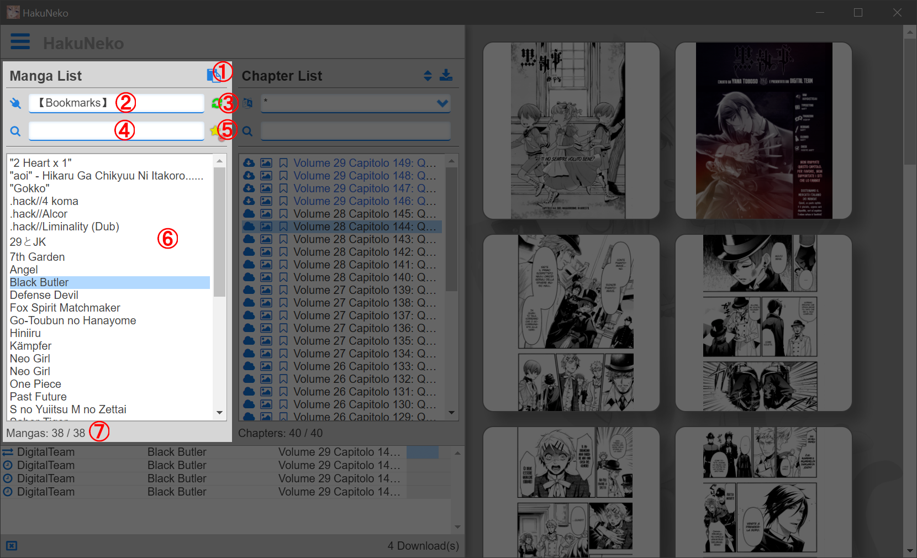This screenshot has width=917, height=558.
Task: Open the black-and-white cover page thumbnail with running children
Action: click(x=571, y=130)
